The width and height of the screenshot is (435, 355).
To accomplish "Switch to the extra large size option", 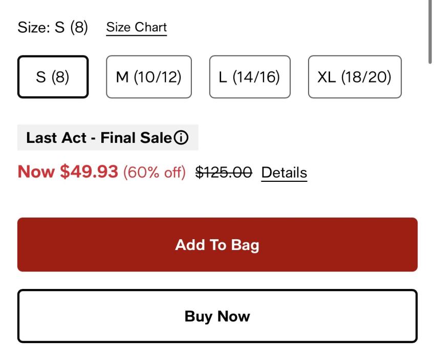I will tap(355, 77).
